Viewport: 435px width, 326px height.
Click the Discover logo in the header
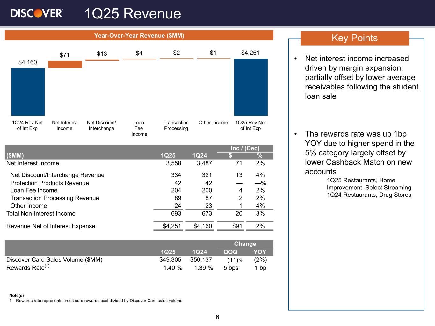tap(37, 13)
